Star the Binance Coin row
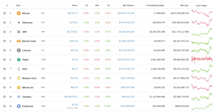This screenshot has height=112, width=215. click(5, 78)
